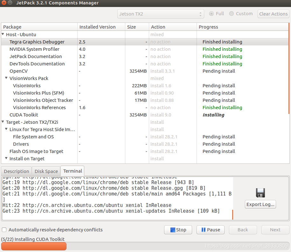Click the Back button
Image resolution: width=291 pixels, height=252 pixels.
tap(243, 230)
